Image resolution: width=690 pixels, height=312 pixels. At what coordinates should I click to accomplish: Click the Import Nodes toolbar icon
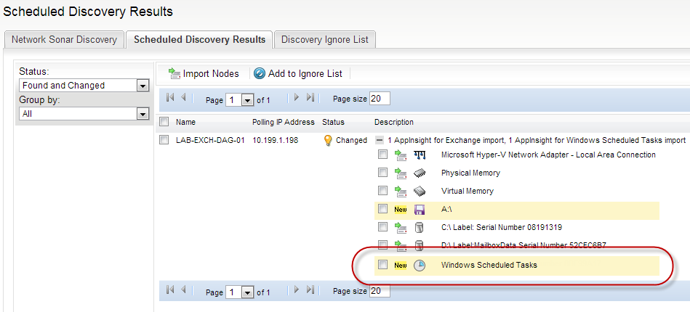coord(174,74)
